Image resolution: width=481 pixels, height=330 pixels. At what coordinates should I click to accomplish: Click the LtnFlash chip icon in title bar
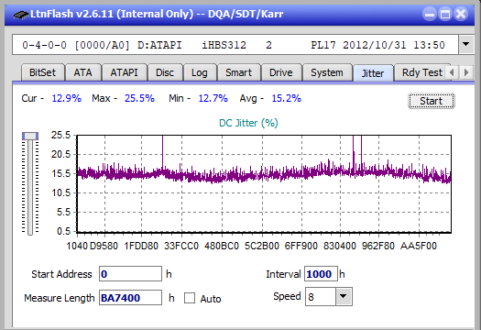20,15
